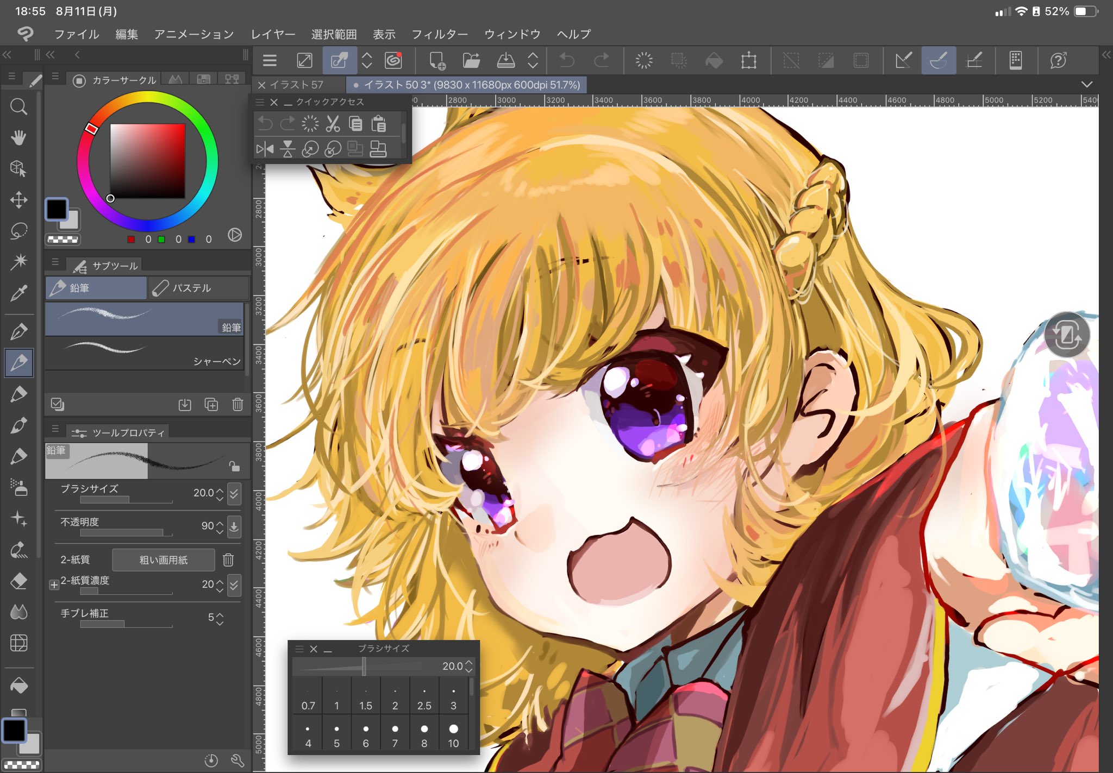This screenshot has height=773, width=1113.
Task: Expand the canvas tab list chevron
Action: click(1086, 84)
